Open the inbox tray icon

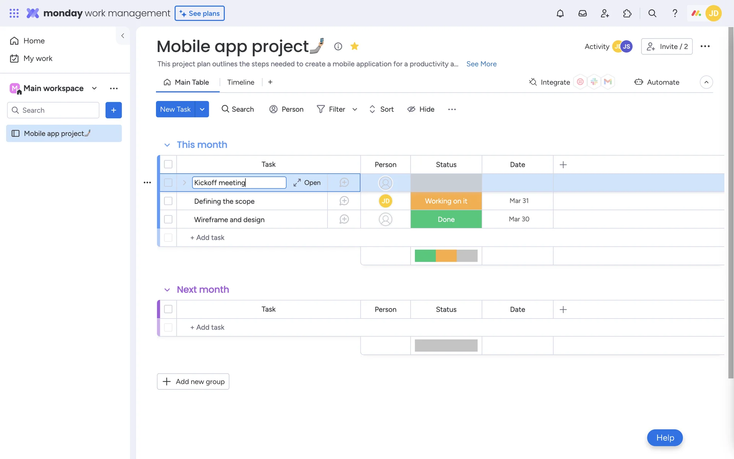click(x=582, y=13)
